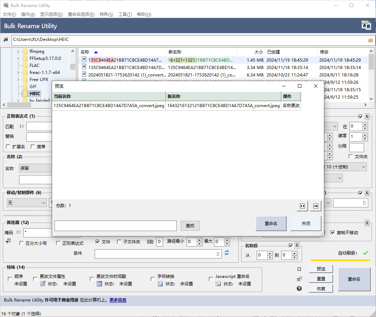Open the 移动/复制部件 dropdown showing 无
Image resolution: width=376 pixels, height=317 pixels.
26,203
